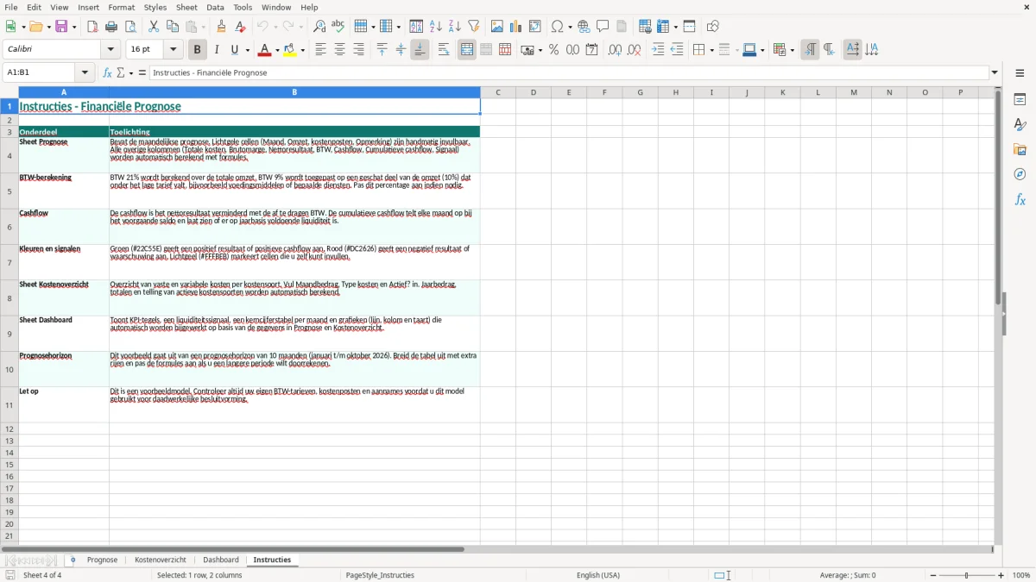The width and height of the screenshot is (1036, 582).
Task: Open Print Preview toggle
Action: (130, 27)
